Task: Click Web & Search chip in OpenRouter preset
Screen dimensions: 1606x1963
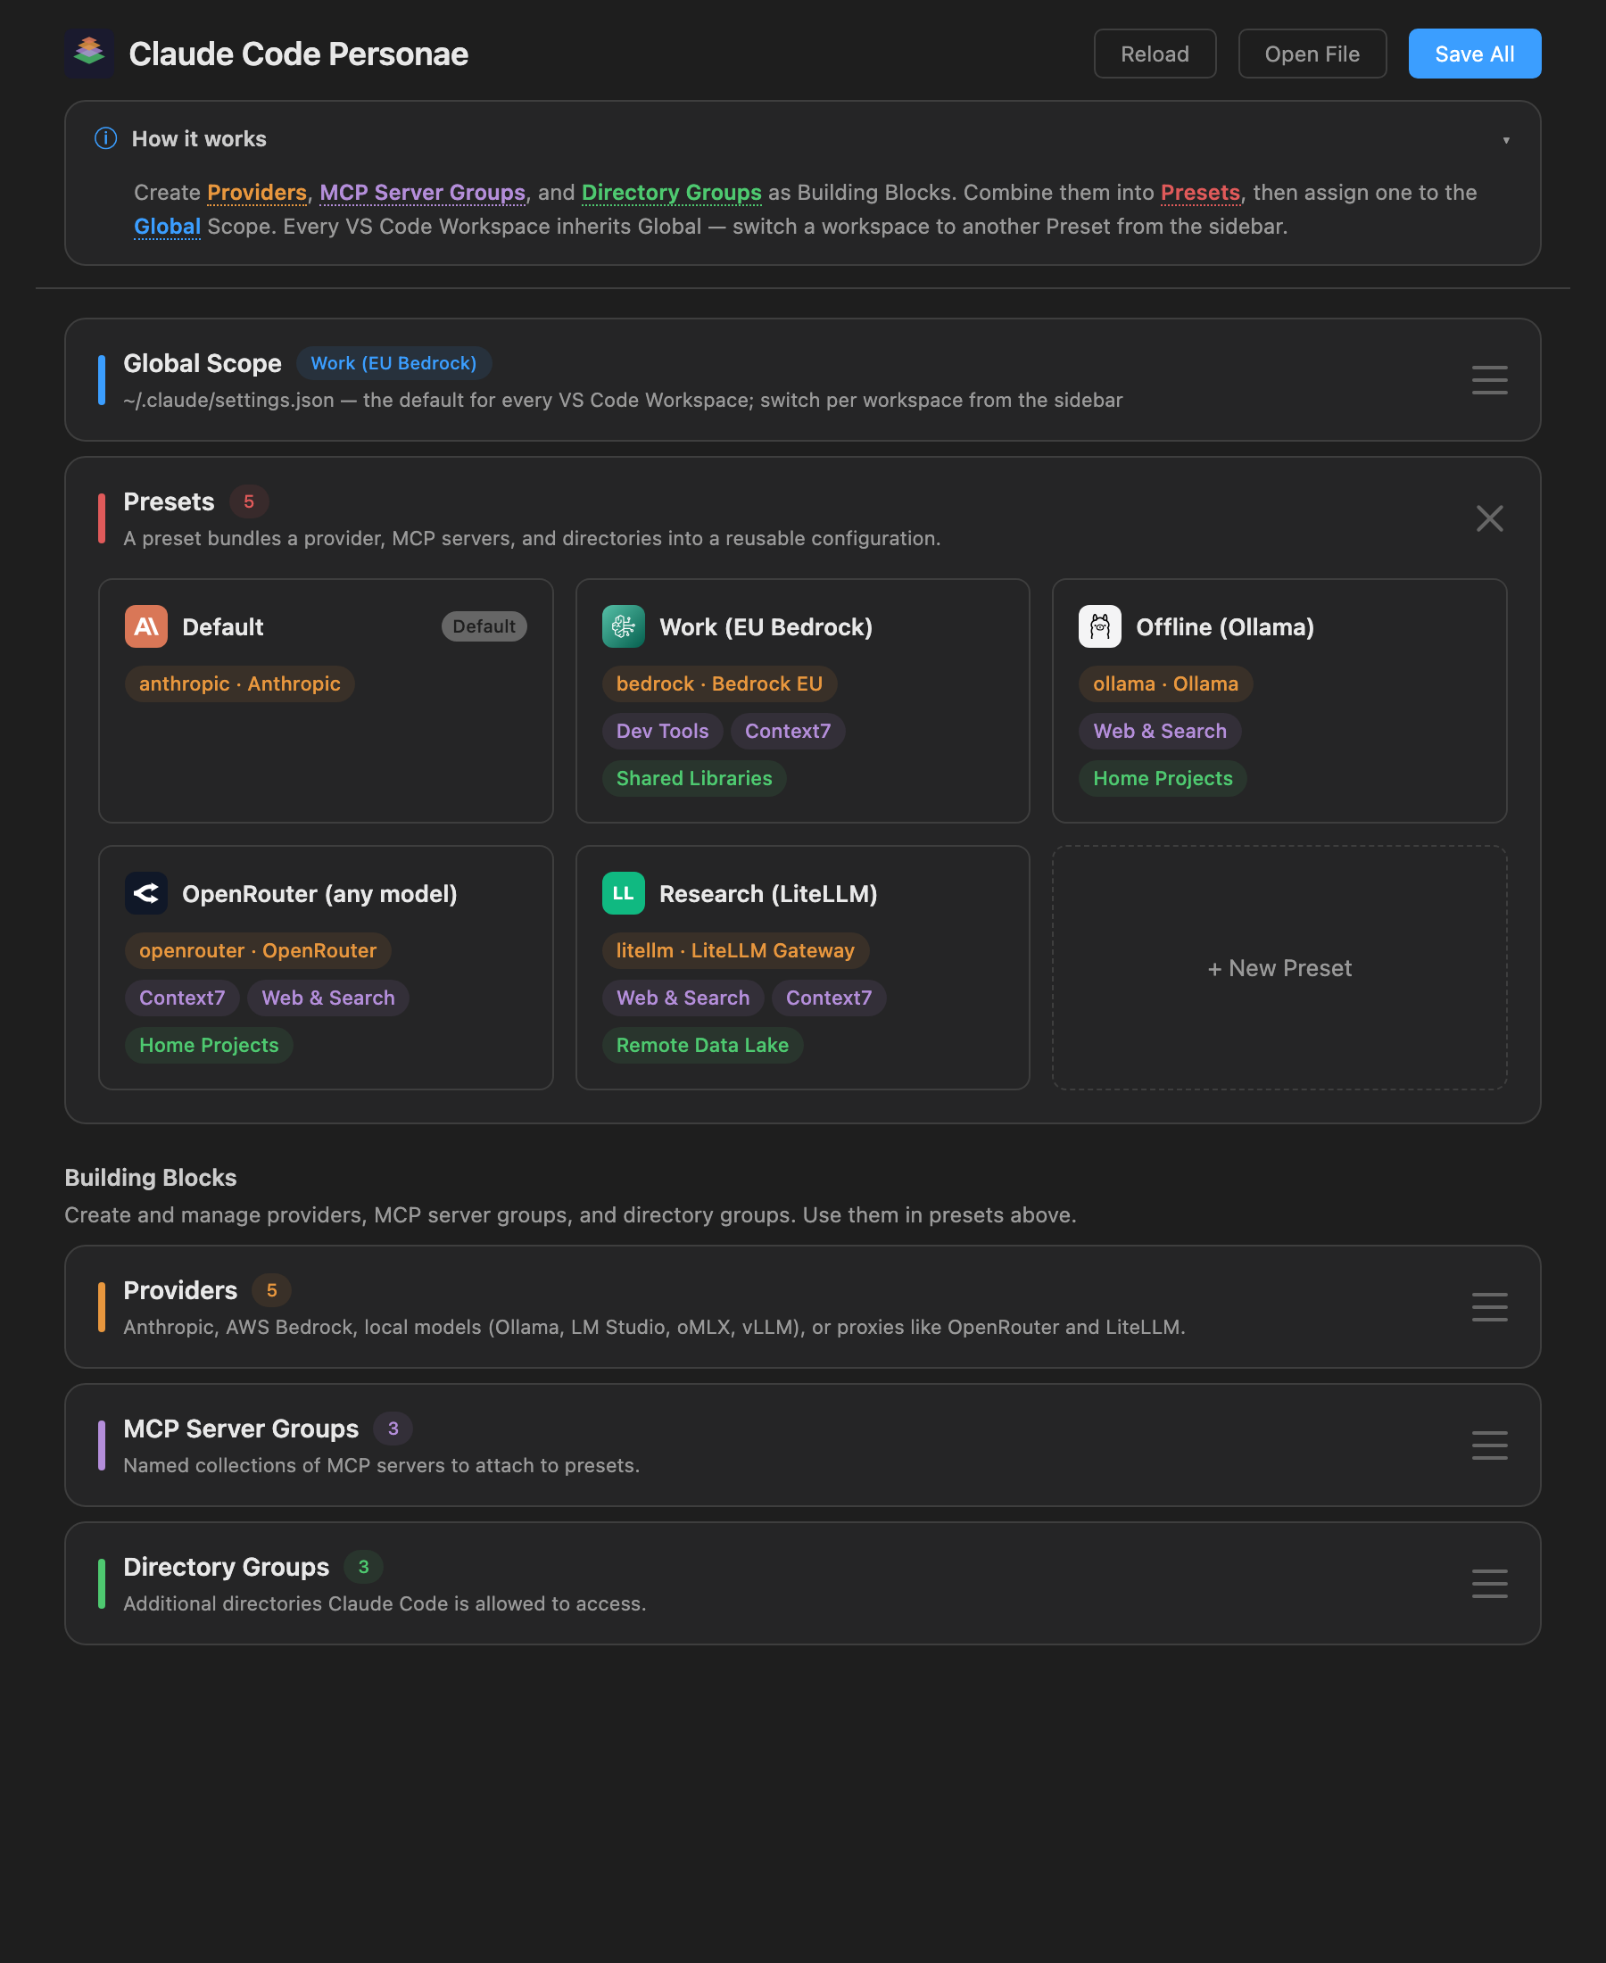Action: click(x=327, y=998)
